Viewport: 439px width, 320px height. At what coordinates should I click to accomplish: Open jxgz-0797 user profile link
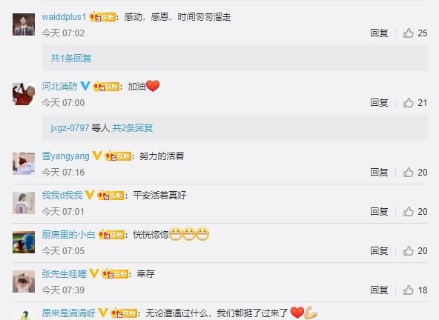[70, 128]
